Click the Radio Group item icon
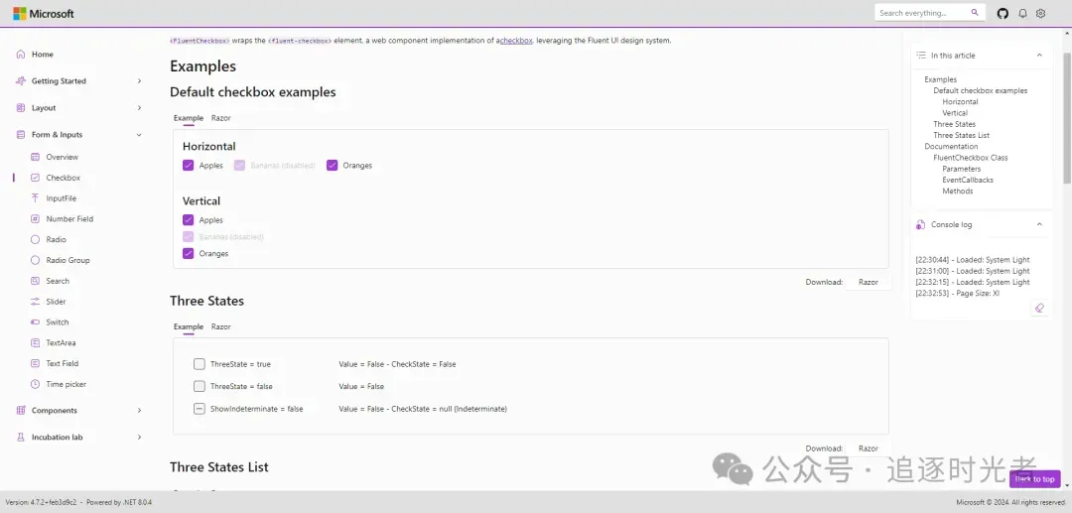Image resolution: width=1072 pixels, height=513 pixels. click(x=35, y=260)
